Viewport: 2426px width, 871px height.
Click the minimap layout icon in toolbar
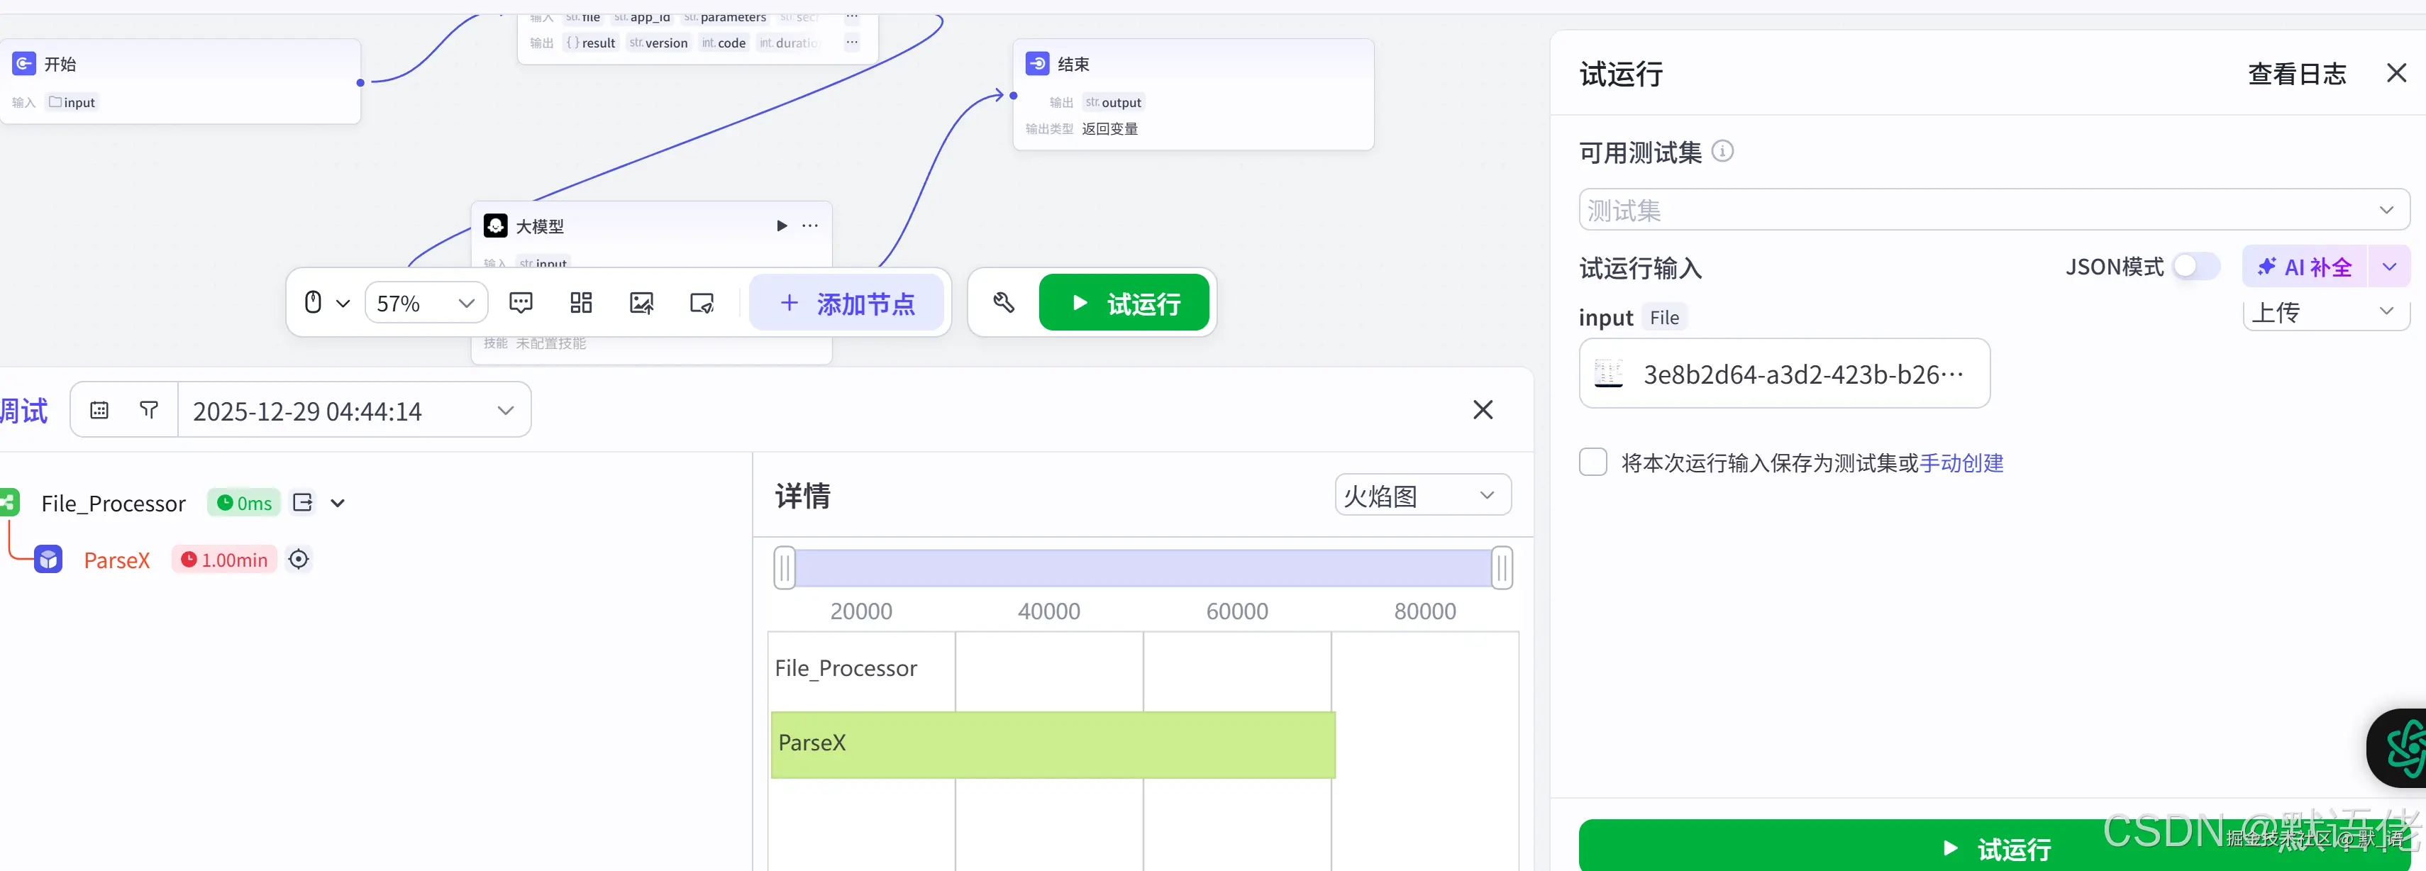tap(581, 302)
